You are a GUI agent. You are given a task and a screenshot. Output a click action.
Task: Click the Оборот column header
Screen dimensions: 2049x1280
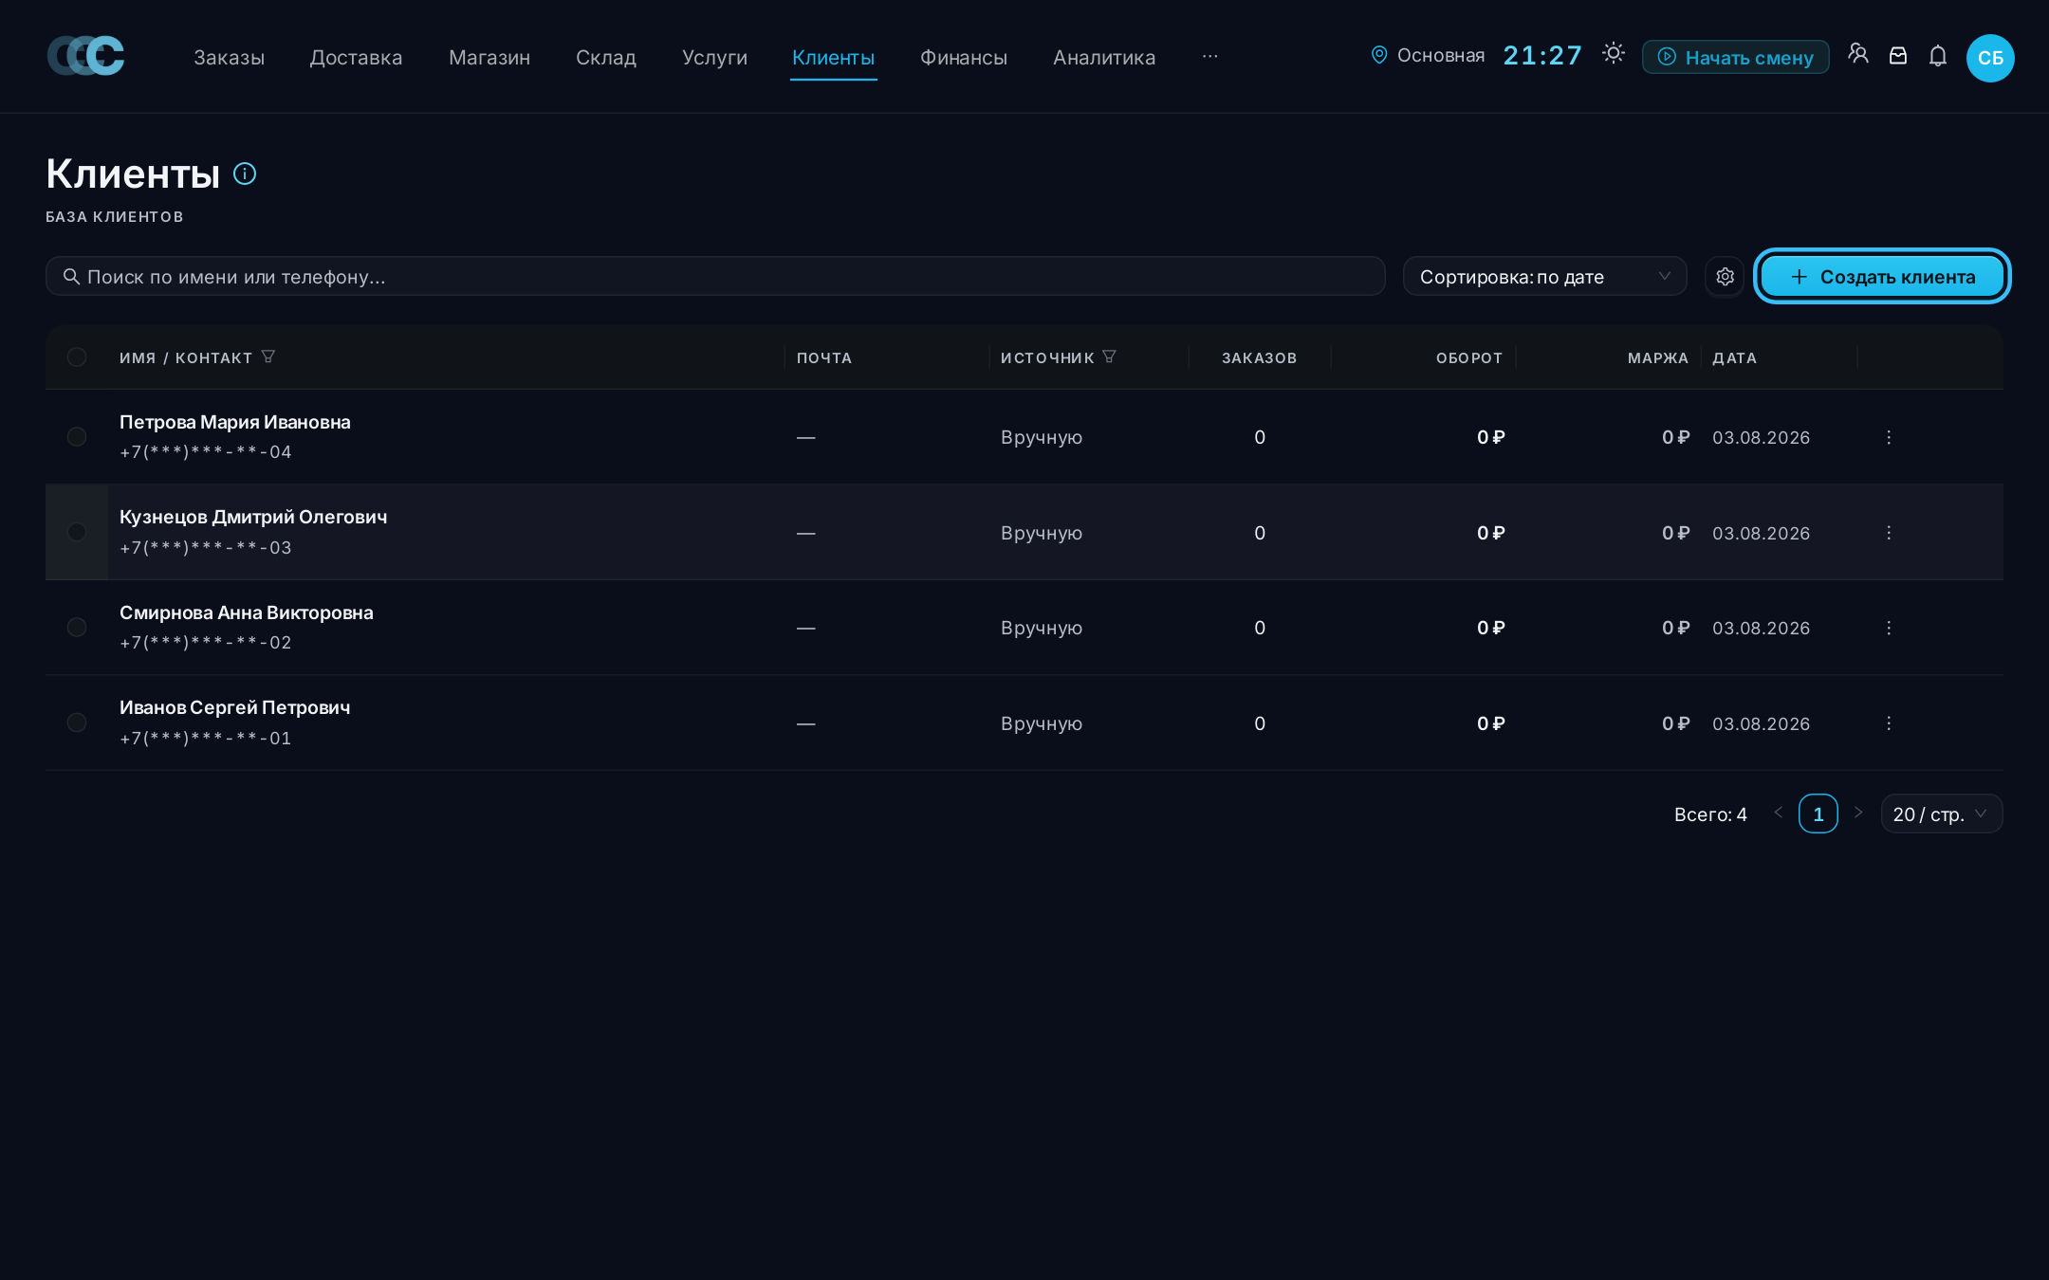[1468, 357]
